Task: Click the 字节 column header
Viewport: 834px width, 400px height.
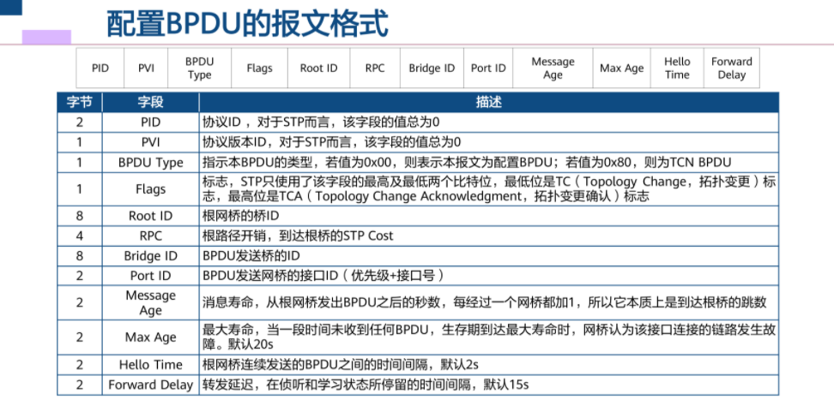Action: 80,102
